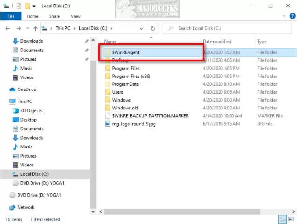Switch to details view in status bar
Screen dimensions: 297x224
click(x=283, y=219)
